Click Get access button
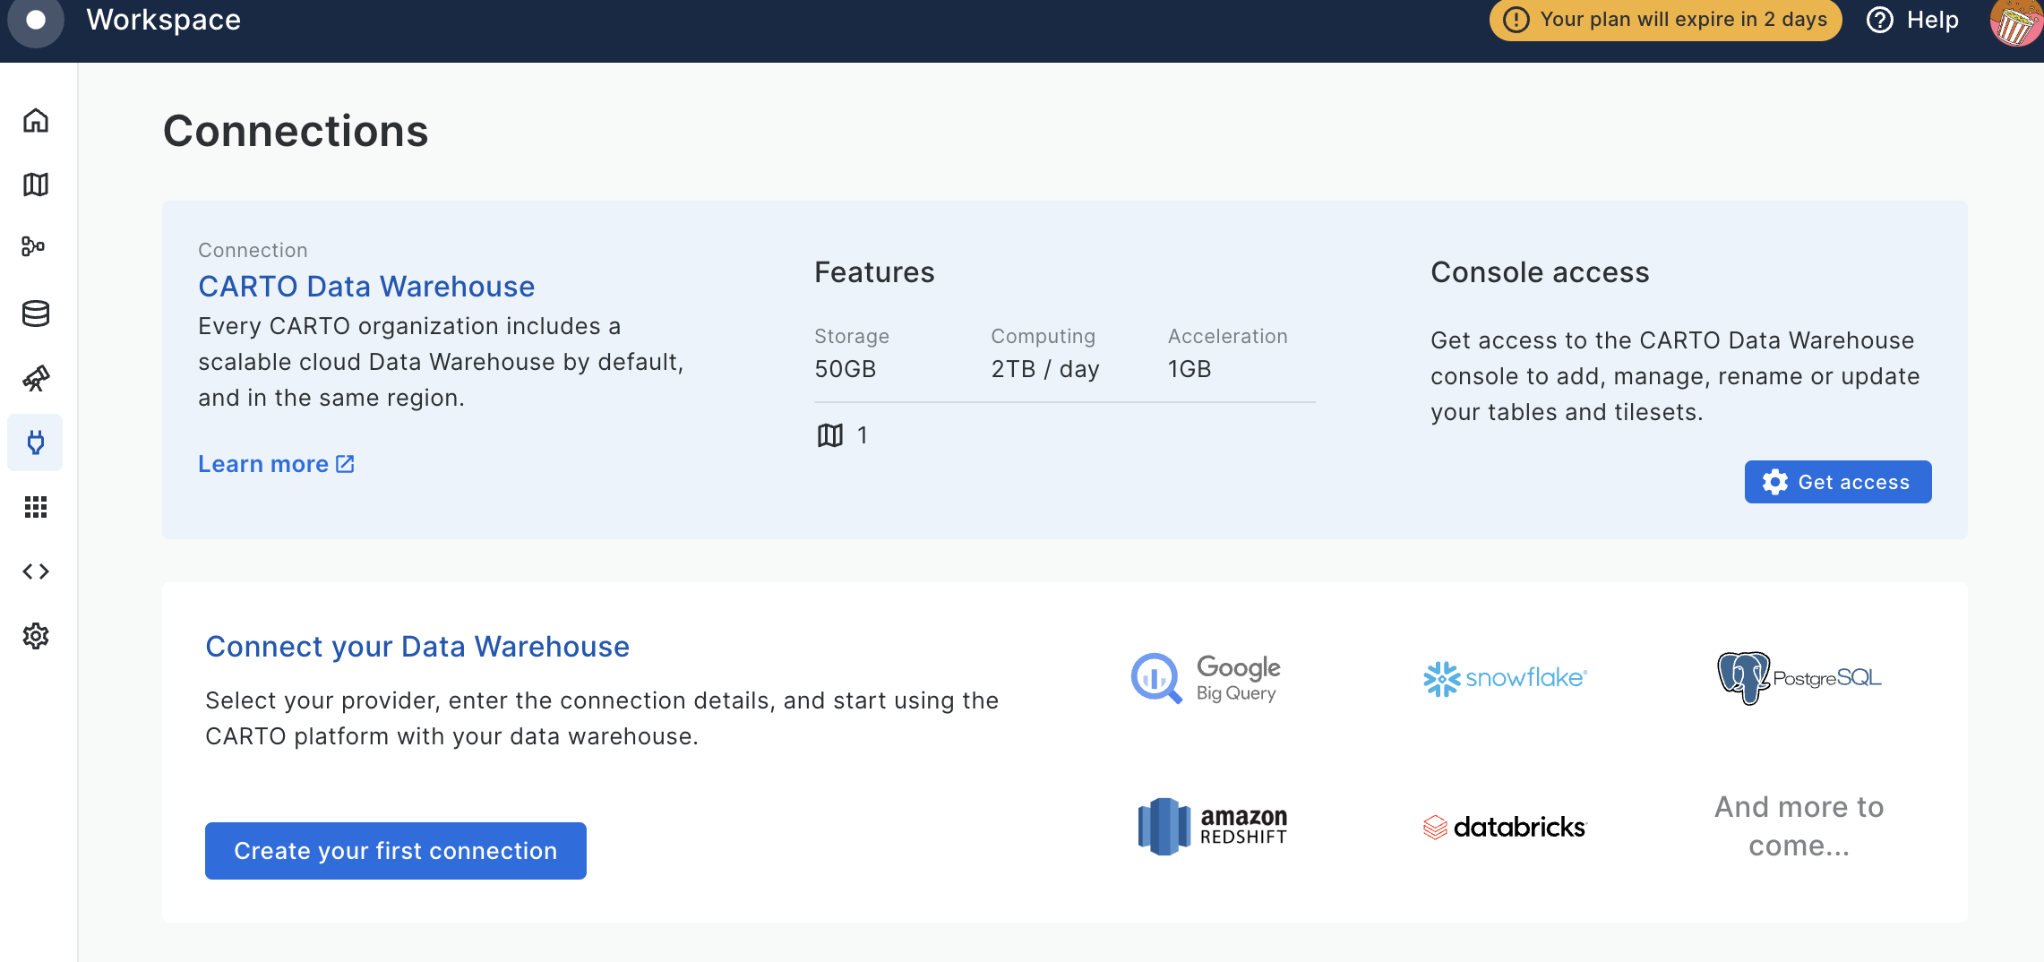This screenshot has width=2044, height=962. click(x=1838, y=482)
